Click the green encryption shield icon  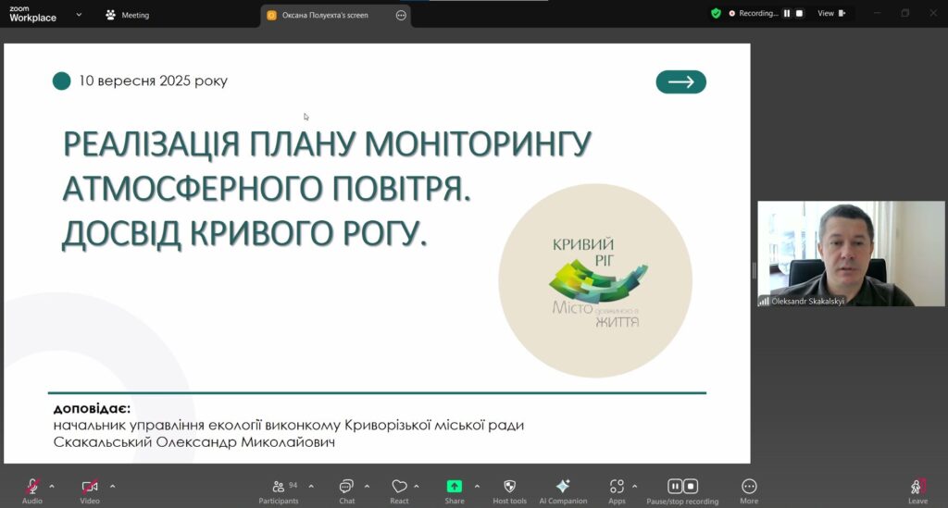[716, 13]
